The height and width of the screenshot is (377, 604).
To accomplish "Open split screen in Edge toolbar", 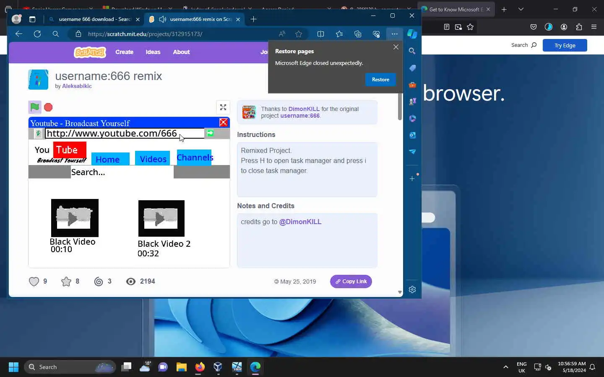I will [x=320, y=34].
